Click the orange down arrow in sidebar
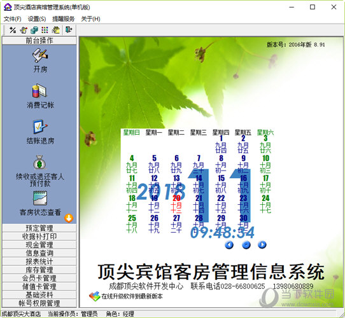The image size is (345, 318). pyautogui.click(x=69, y=218)
